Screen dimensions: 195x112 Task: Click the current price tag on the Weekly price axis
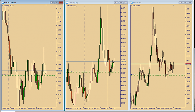tap(59, 71)
